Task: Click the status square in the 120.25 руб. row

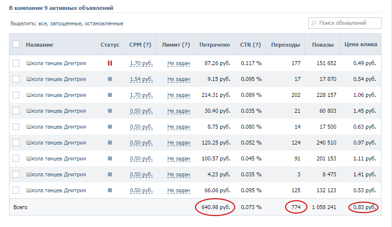Action: click(110, 143)
